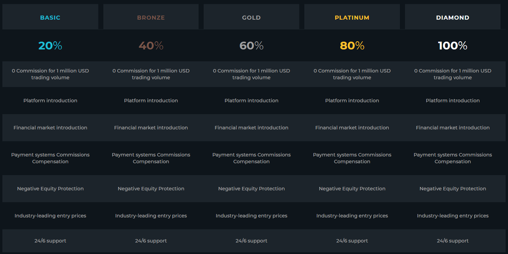Click 'Platform introduction' in the DIAMOND column
Image resolution: width=508 pixels, height=254 pixels.
pyautogui.click(x=453, y=101)
